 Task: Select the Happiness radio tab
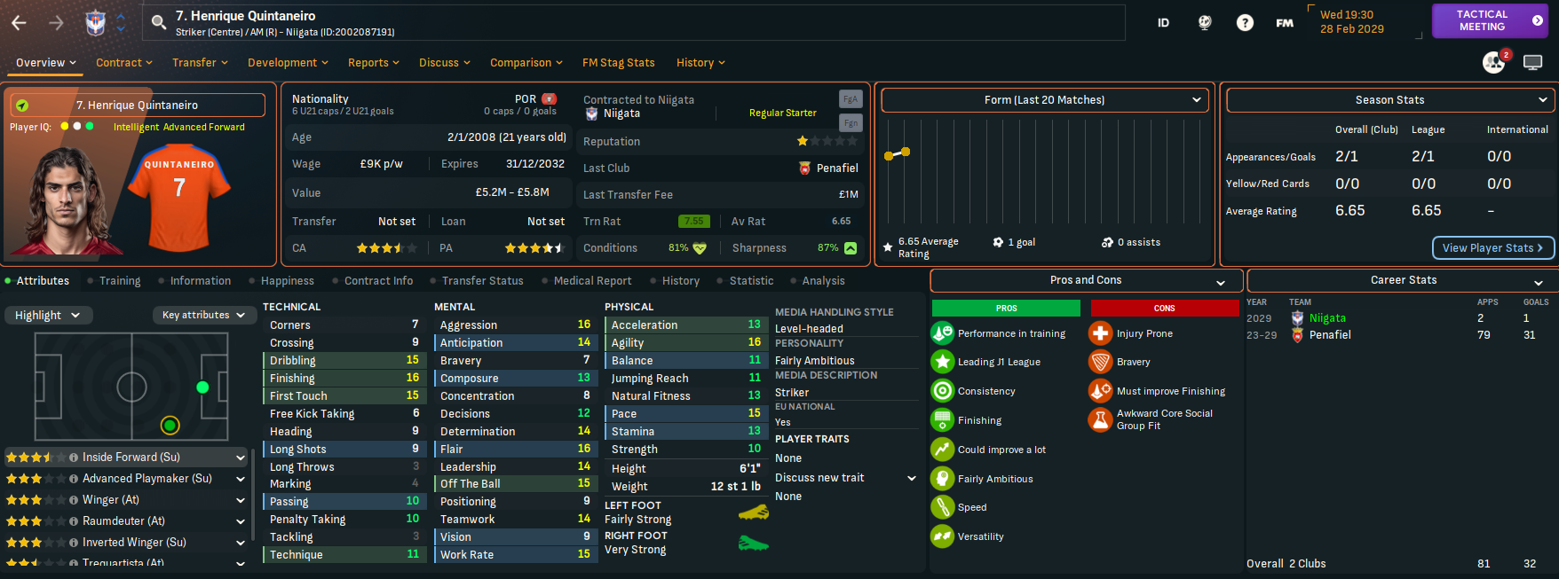287,281
